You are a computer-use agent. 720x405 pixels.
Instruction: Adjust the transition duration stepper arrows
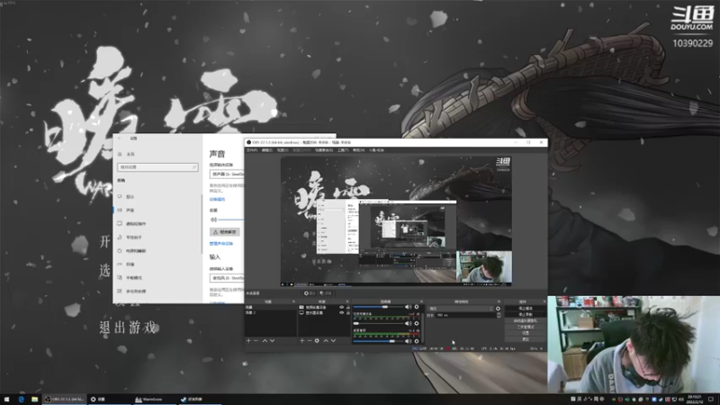499,316
